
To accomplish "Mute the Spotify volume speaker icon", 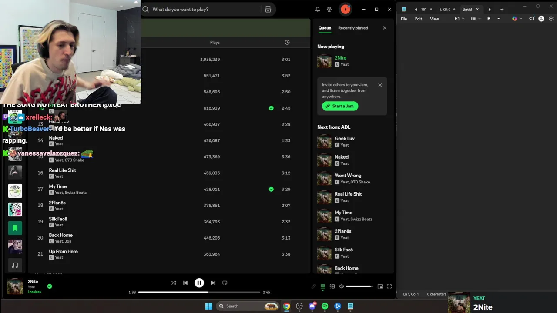I will pyautogui.click(x=342, y=286).
